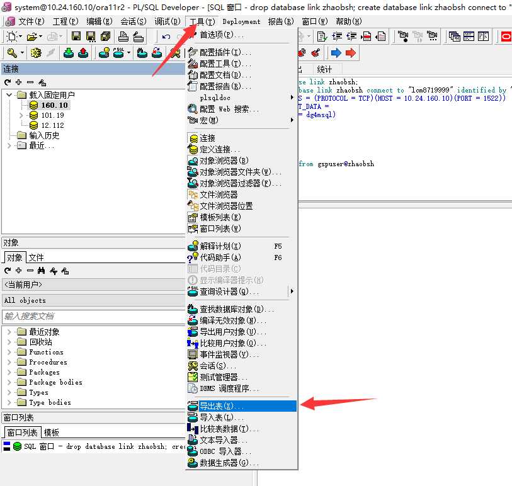This screenshot has width=512, height=486.
Task: Open the 宏(M) submenu
Action: (x=242, y=120)
